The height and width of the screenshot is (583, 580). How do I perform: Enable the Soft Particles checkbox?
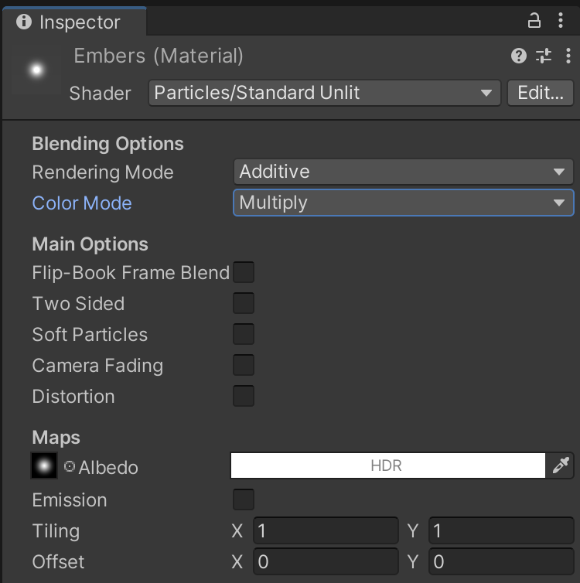tap(244, 334)
